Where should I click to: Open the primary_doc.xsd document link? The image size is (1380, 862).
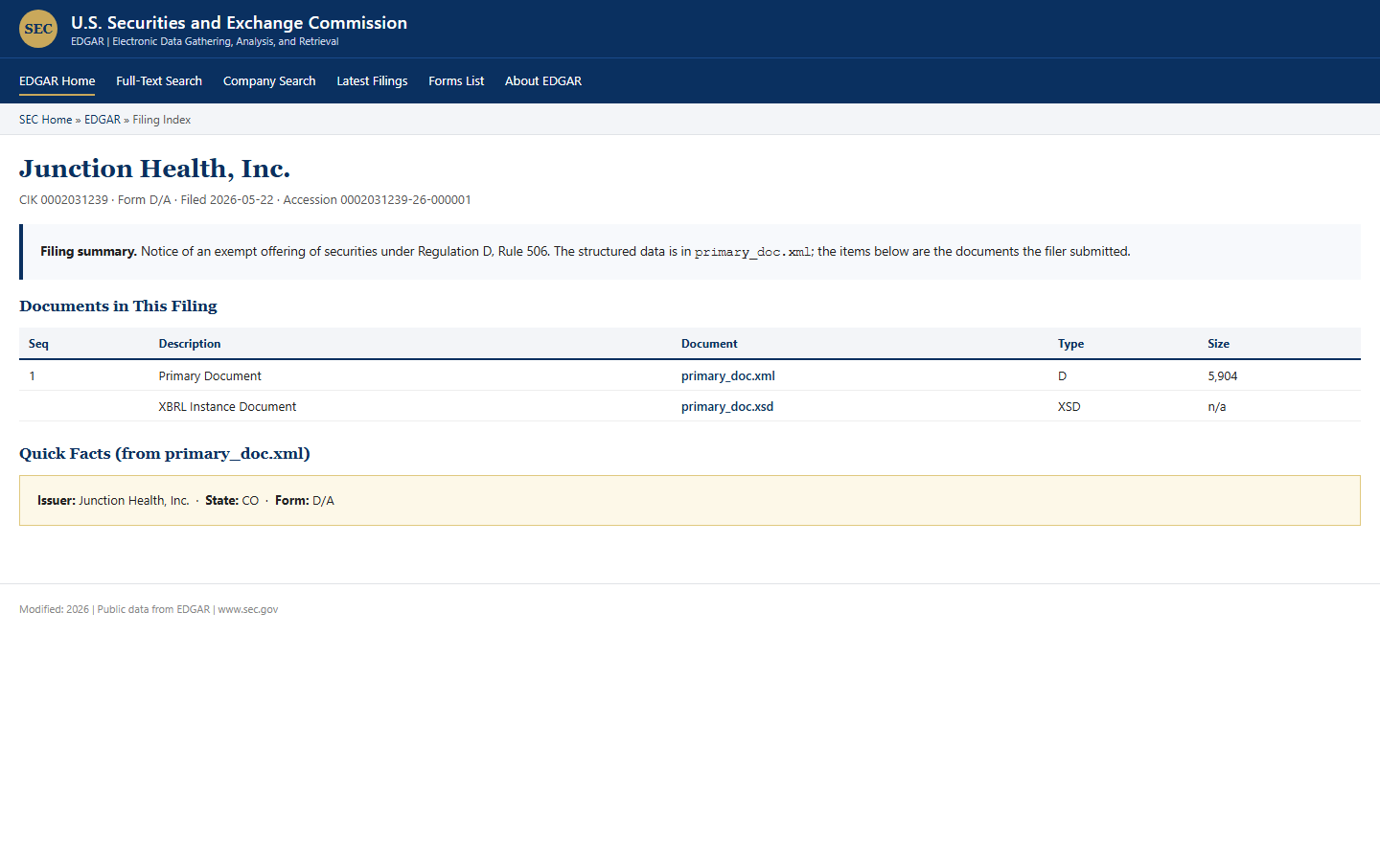(727, 407)
